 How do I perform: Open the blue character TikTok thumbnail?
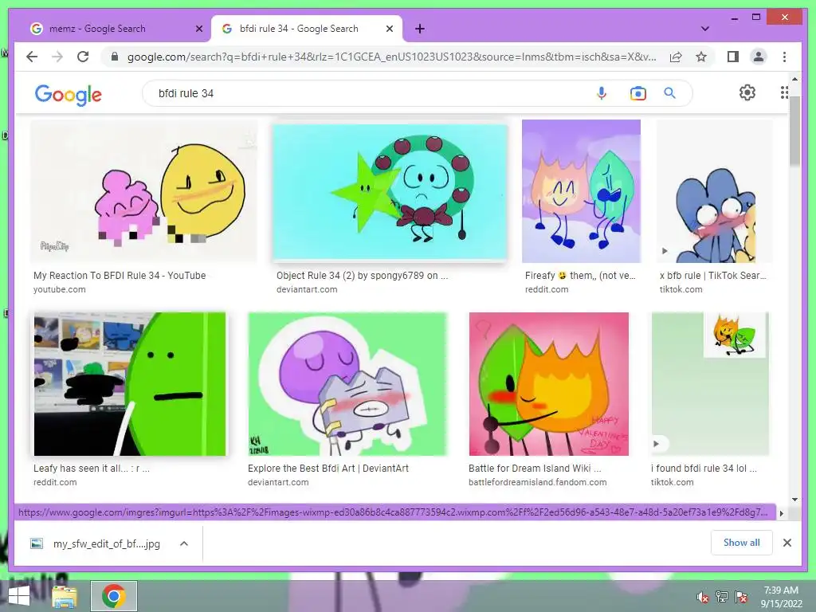pos(714,191)
